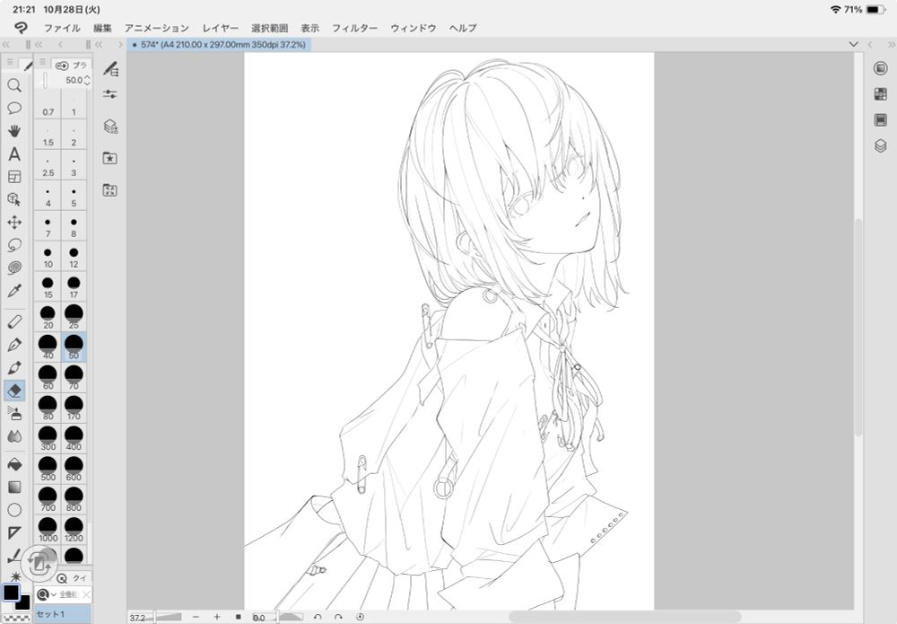897x624 pixels.
Task: Open the ファイル menu
Action: (62, 28)
